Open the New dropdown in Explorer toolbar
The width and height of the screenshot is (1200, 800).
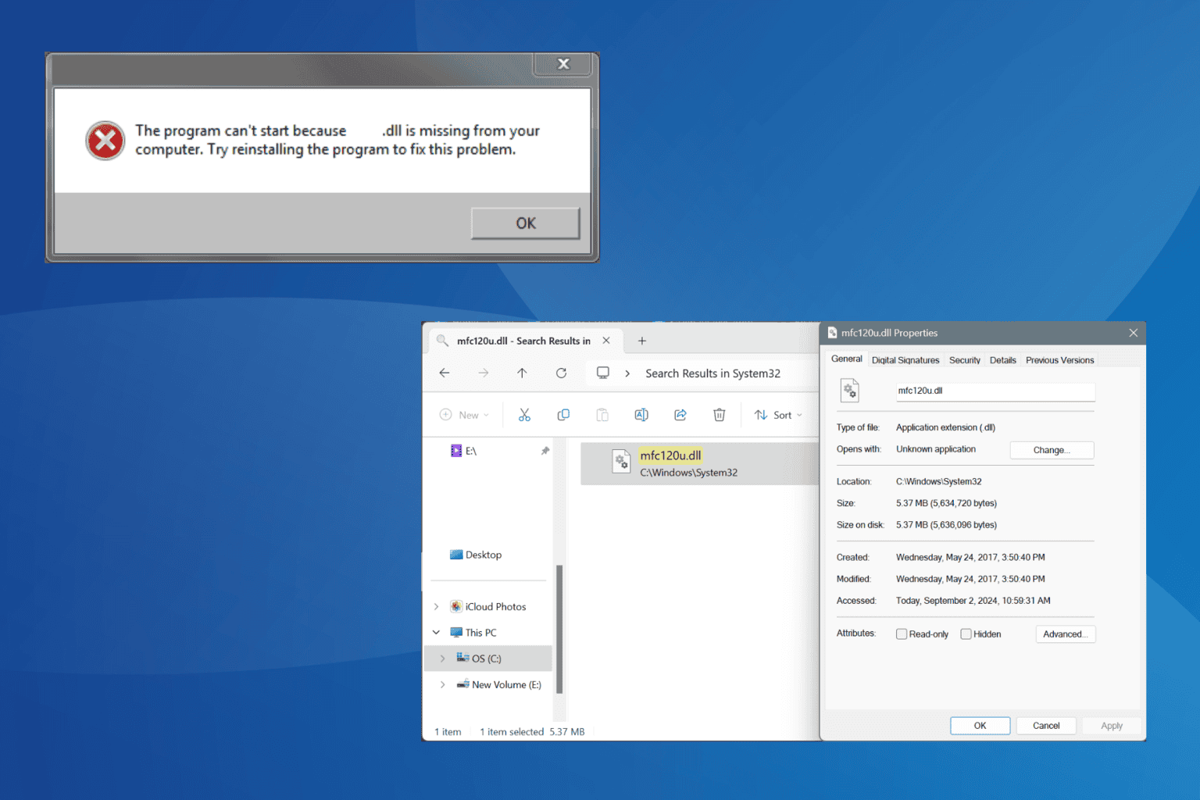(464, 415)
